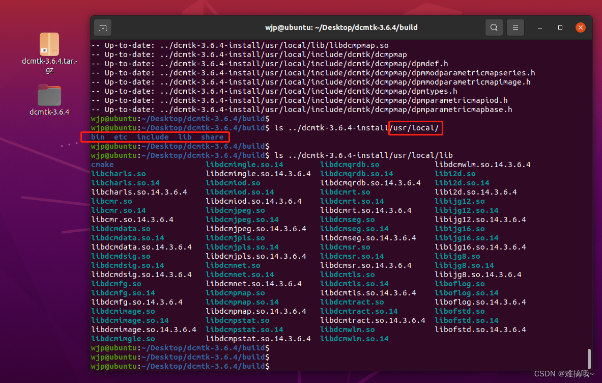Click 'libdcmdata.so' entry
Image resolution: width=602 pixels, height=383 pixels.
pyautogui.click(x=121, y=229)
